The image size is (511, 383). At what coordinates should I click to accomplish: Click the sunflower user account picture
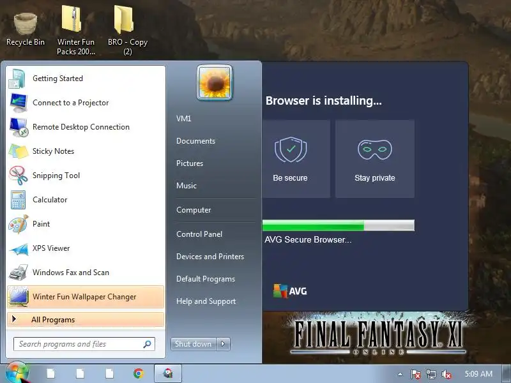tap(215, 82)
